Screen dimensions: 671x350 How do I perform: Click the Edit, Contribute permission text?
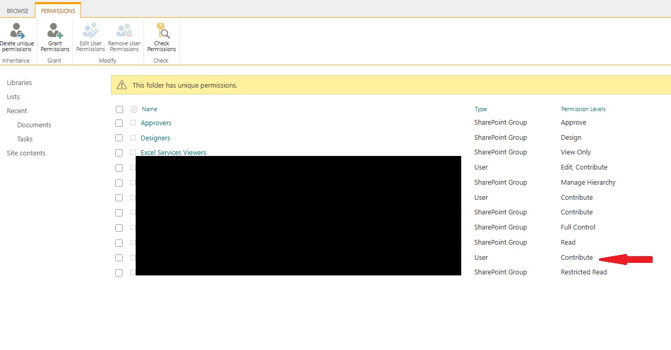[x=584, y=167]
